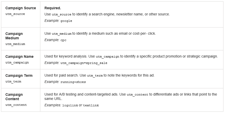Select utm_content label under Campaign Content

point(16,105)
